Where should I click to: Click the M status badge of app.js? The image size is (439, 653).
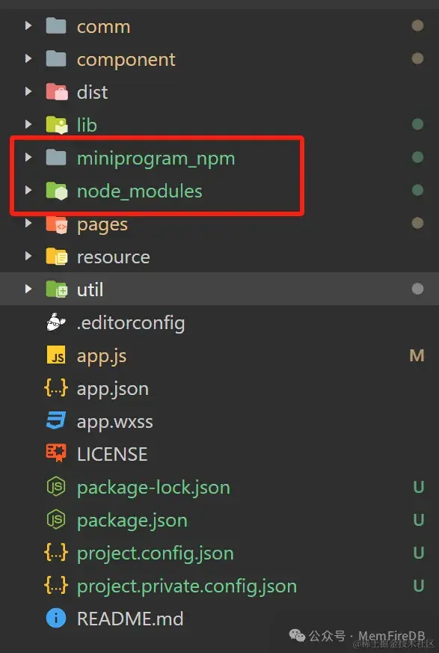tap(417, 355)
